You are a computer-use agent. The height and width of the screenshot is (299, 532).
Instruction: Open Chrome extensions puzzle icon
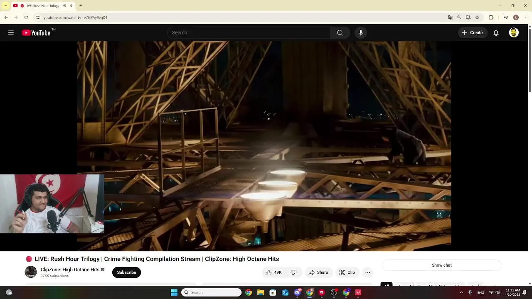pyautogui.click(x=491, y=17)
